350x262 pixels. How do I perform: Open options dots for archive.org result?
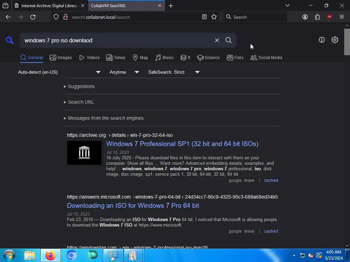tap(259, 180)
